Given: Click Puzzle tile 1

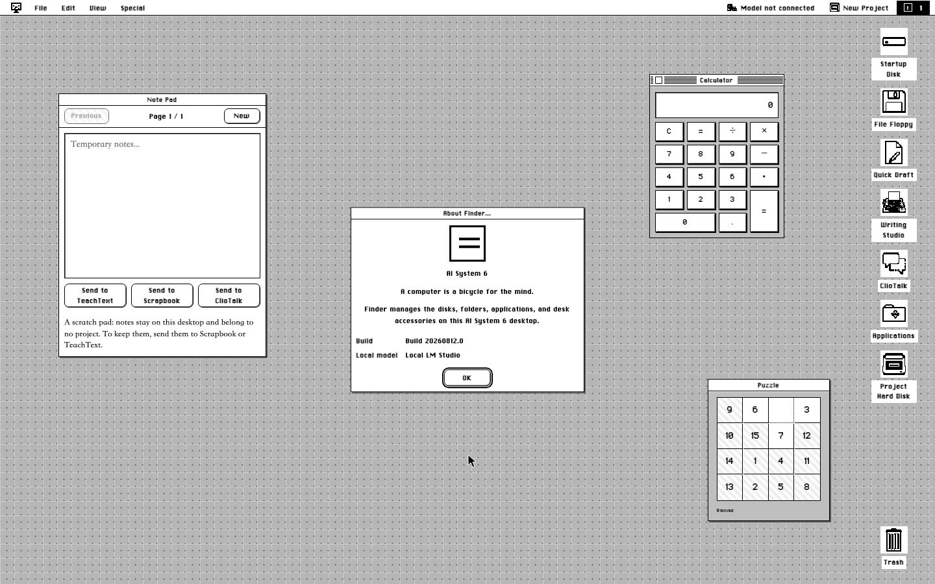Looking at the screenshot, I should point(755,461).
